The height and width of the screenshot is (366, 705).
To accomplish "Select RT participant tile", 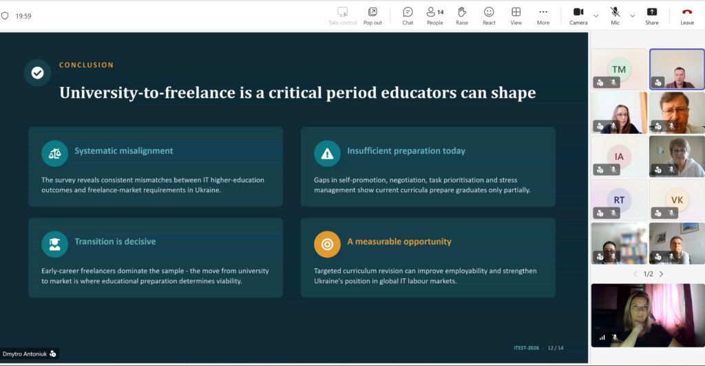I will click(x=619, y=200).
